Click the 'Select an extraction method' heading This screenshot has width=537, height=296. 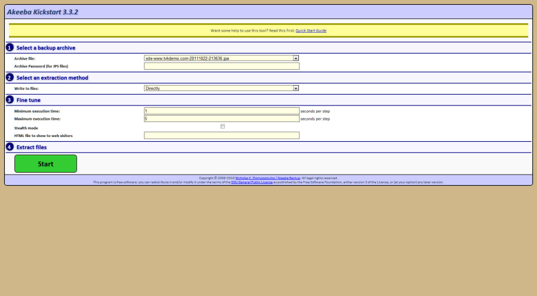pos(52,78)
